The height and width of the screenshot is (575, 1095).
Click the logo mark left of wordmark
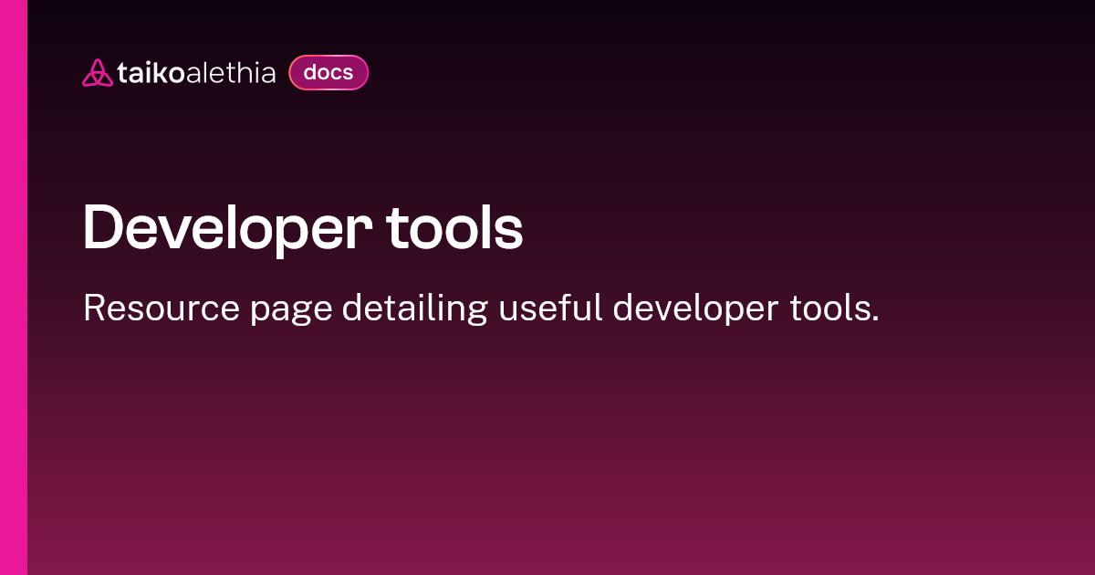pyautogui.click(x=97, y=71)
